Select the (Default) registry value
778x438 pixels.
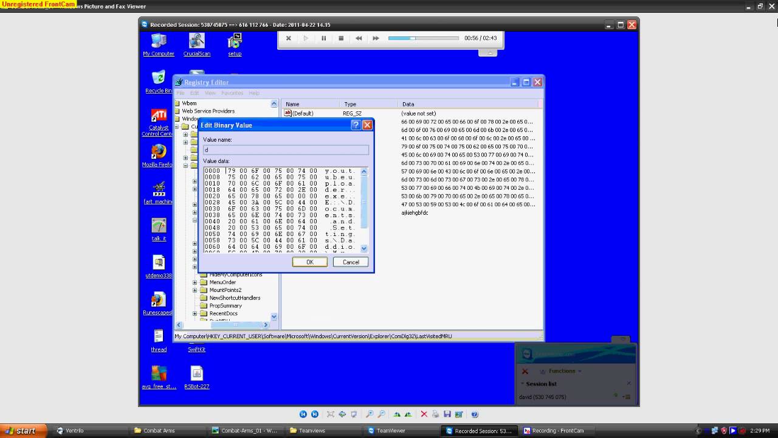(303, 113)
